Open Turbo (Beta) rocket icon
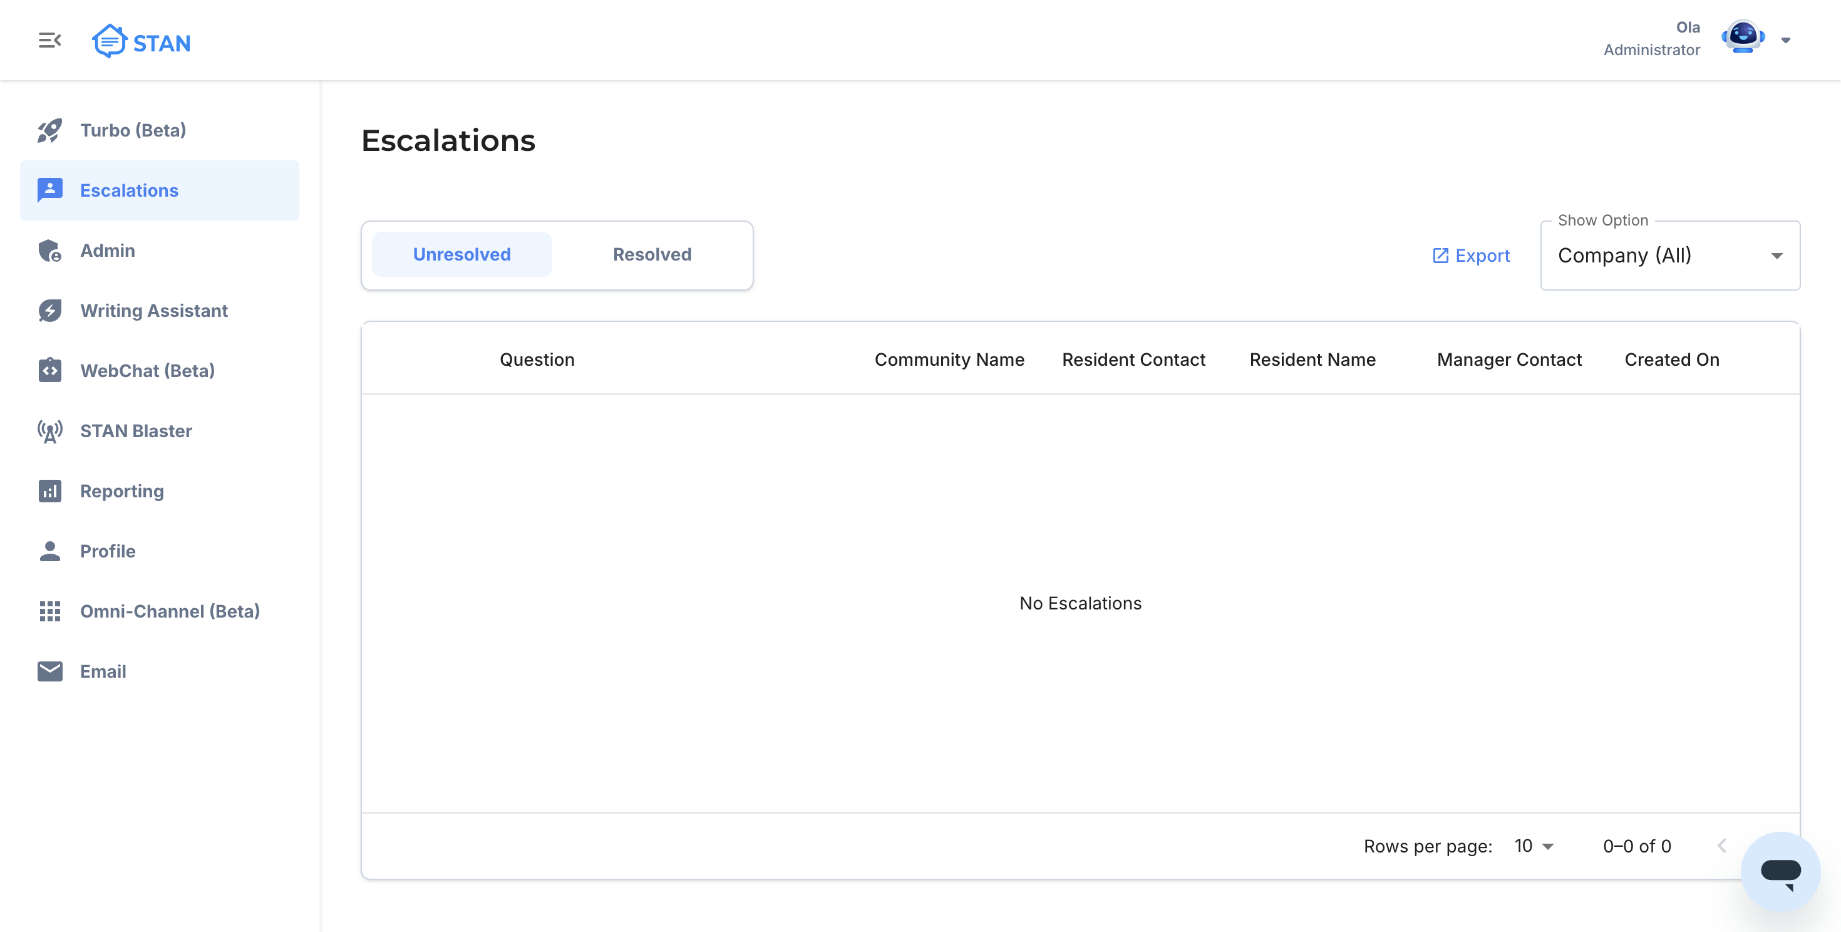The width and height of the screenshot is (1841, 932). tap(49, 130)
